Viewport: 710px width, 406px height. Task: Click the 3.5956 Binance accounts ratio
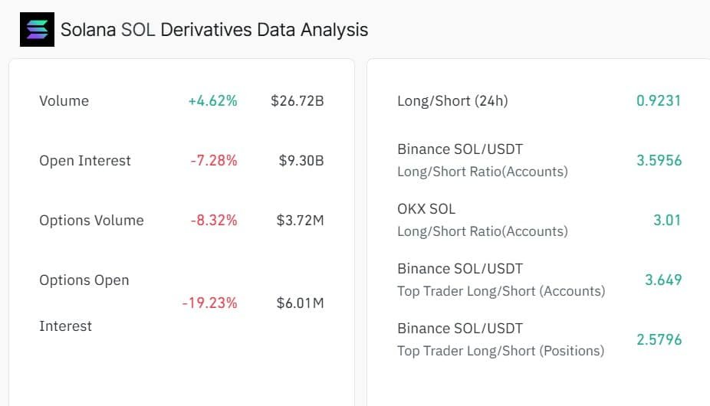pos(659,161)
